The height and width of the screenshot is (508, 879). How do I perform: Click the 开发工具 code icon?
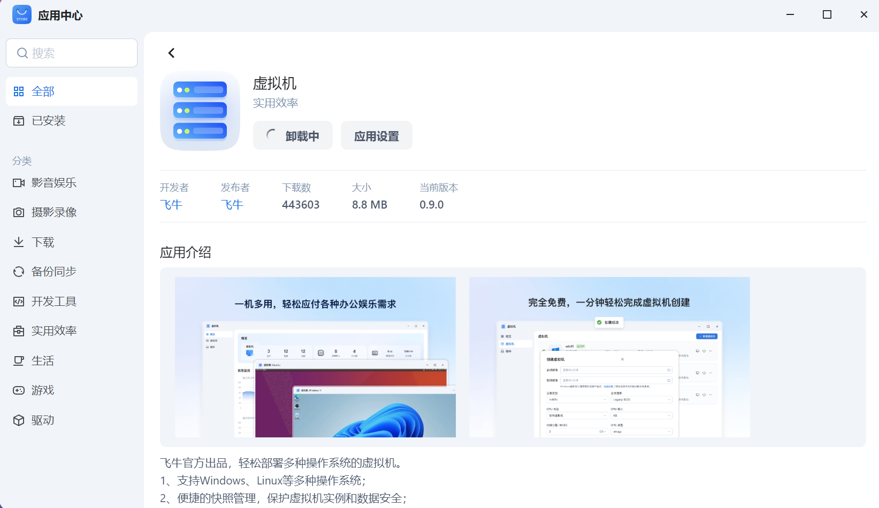19,302
